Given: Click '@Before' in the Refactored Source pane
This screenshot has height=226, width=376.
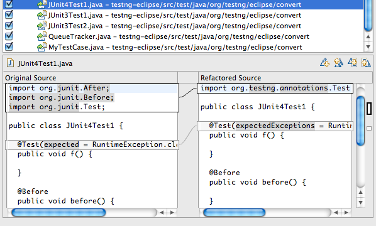Looking at the screenshot, I should 224,173.
